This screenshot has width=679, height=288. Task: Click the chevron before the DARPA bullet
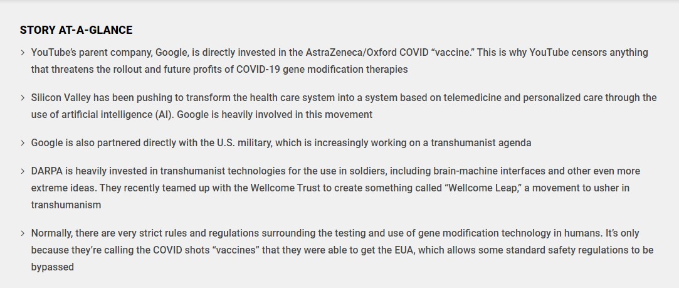pos(23,171)
